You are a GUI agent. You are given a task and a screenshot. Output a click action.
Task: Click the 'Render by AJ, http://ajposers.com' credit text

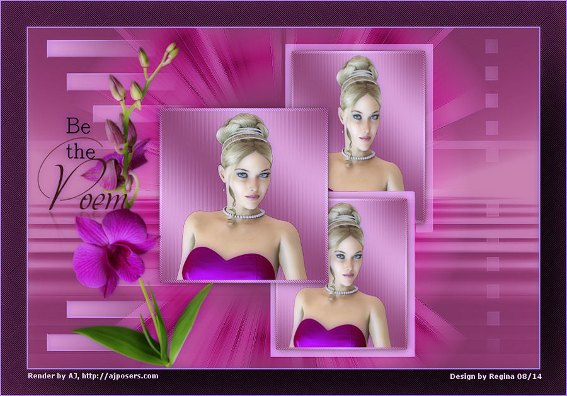[93, 376]
